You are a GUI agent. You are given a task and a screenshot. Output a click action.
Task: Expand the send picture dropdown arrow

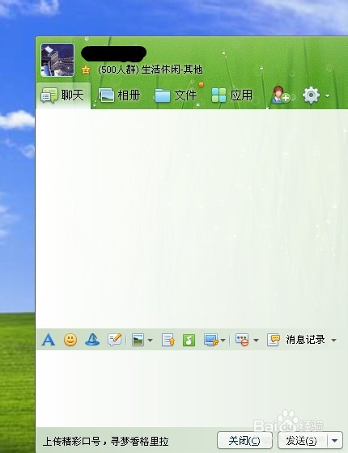pyautogui.click(x=150, y=341)
